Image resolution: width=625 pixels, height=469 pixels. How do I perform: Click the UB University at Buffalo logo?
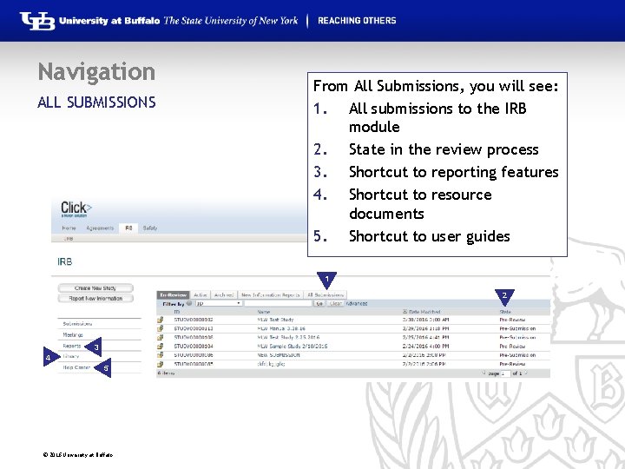(37, 21)
